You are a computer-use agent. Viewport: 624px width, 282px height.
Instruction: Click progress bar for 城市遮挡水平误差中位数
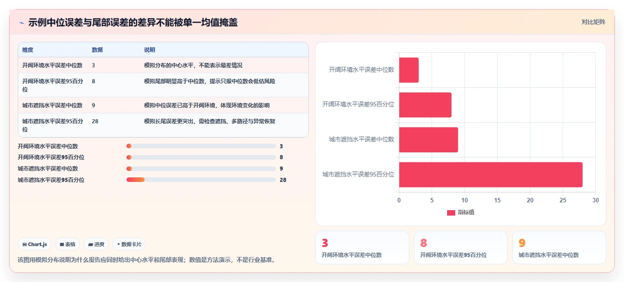click(x=201, y=169)
